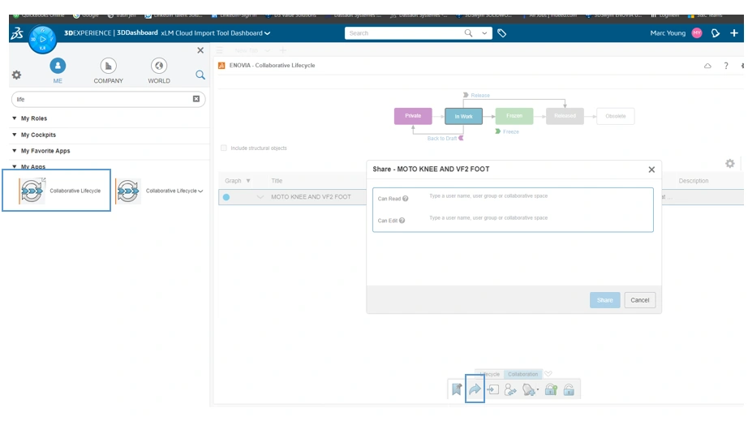748x421 pixels.
Task: Collapse the My Cockpits section
Action: [15, 135]
